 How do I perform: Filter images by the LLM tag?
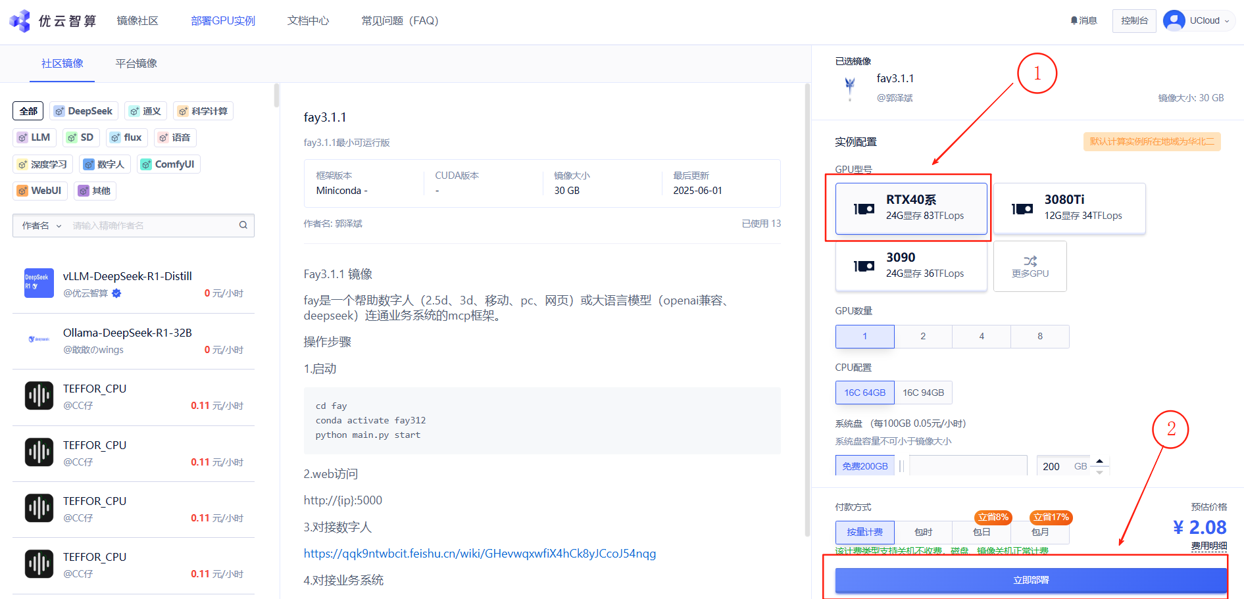click(34, 137)
